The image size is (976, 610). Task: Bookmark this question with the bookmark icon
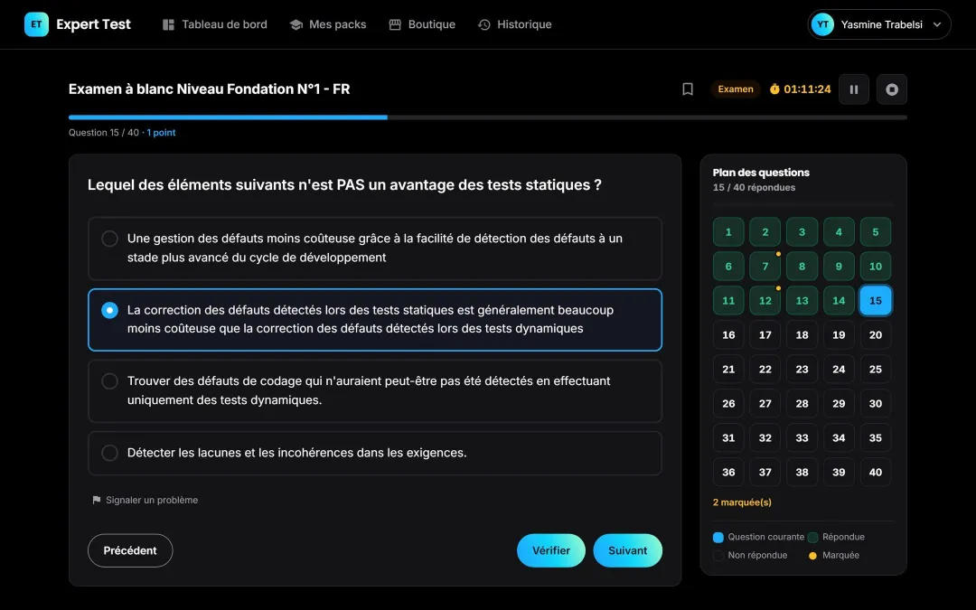[x=687, y=89]
